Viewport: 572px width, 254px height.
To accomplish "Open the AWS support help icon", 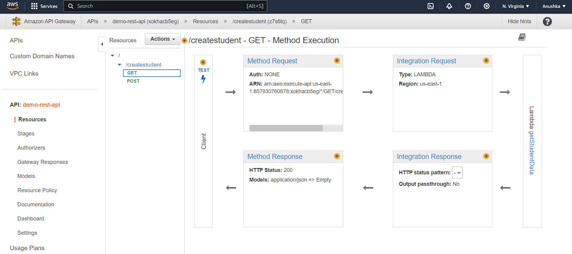I will tap(468, 6).
